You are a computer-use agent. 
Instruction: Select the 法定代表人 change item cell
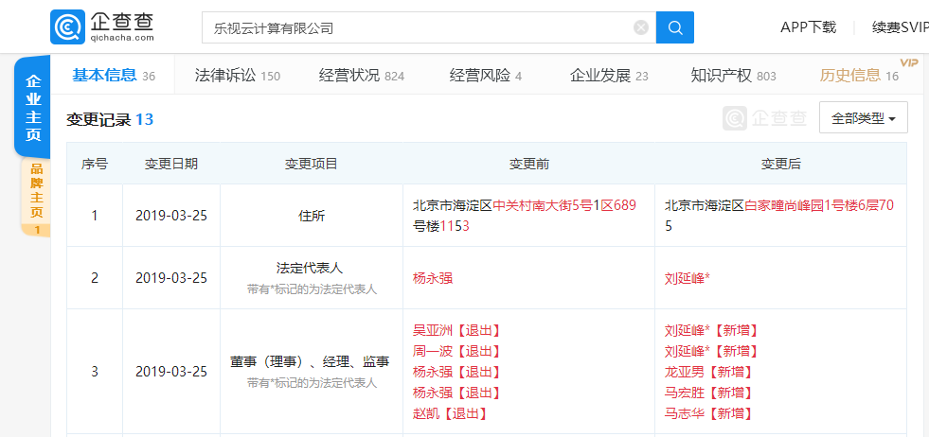pyautogui.click(x=311, y=278)
